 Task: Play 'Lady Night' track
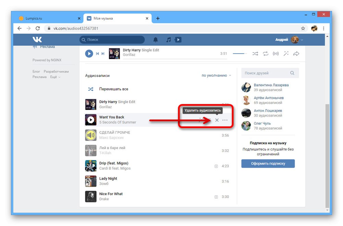[91, 181]
